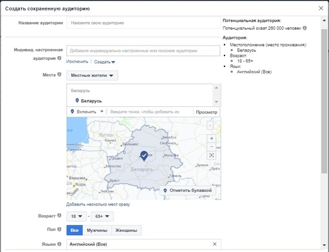This screenshot has height=252, width=329.
Task: Open the Создать dropdown
Action: [x=105, y=62]
